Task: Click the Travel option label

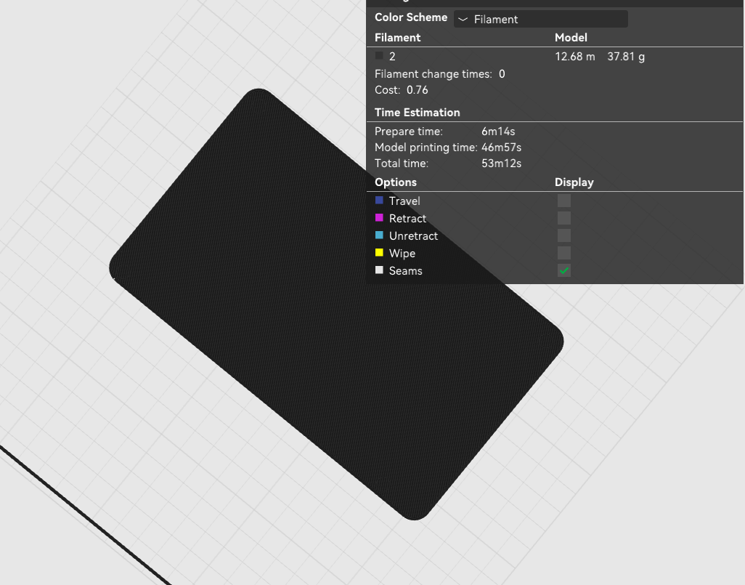Action: coord(404,201)
